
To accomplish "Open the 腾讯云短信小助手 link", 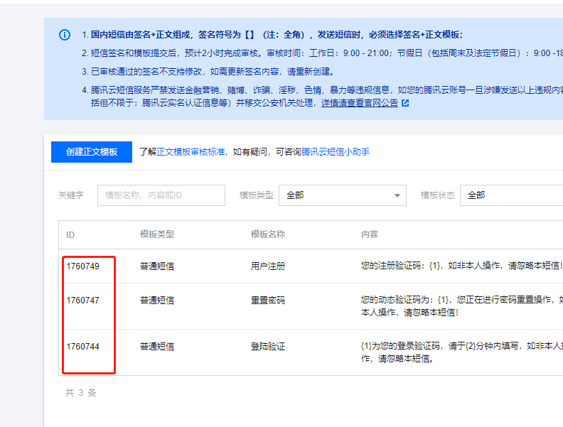I will (x=336, y=152).
